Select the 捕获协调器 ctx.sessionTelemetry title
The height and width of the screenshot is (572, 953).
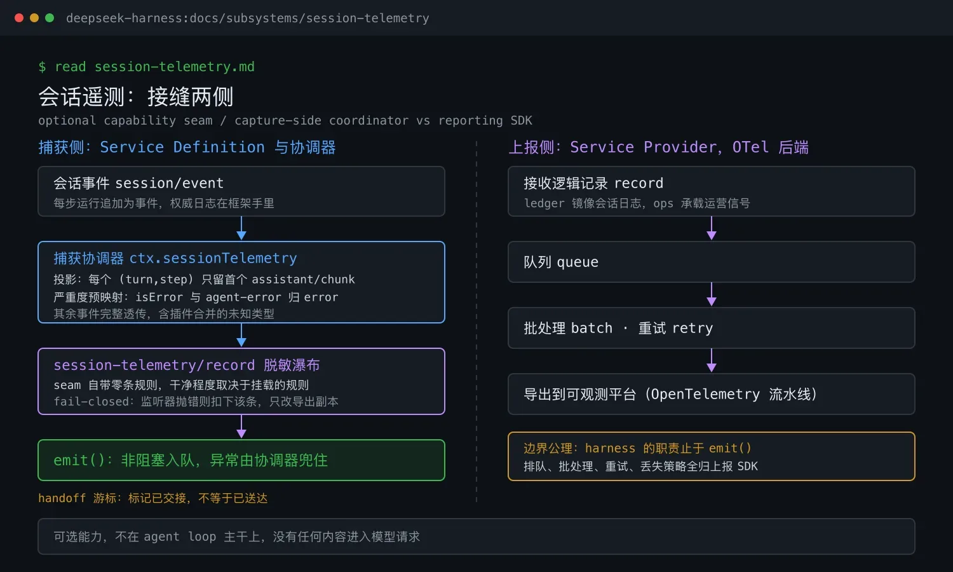175,258
